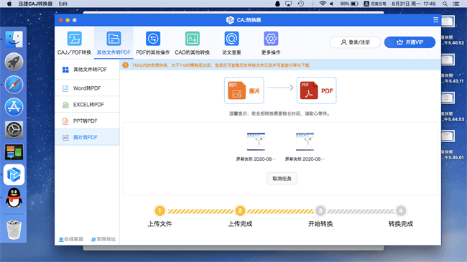Open Finder from the dock
Image resolution: width=467 pixels, height=262 pixels.
pyautogui.click(x=14, y=39)
